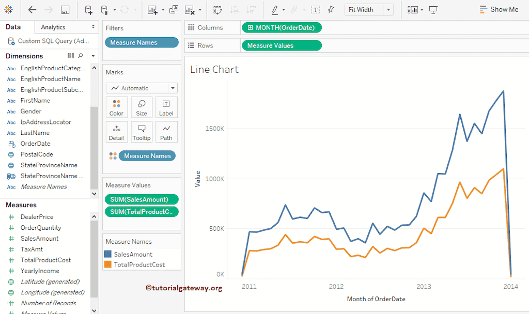Click the Back (undo) arrow
Viewport: 529px width, 314px height.
point(32,10)
